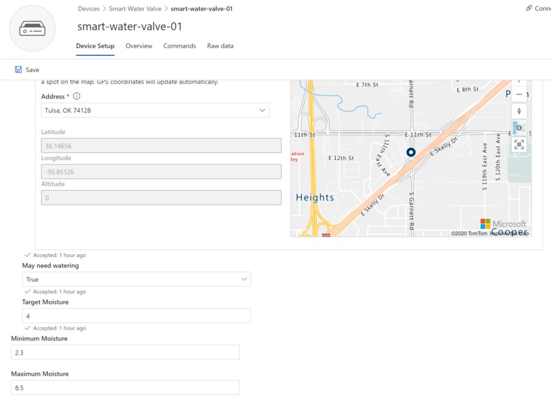Image resolution: width=551 pixels, height=400 pixels.
Task: Click the Connect plug icon
Action: (x=529, y=8)
